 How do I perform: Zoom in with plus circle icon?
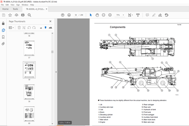pyautogui.click(x=110, y=15)
